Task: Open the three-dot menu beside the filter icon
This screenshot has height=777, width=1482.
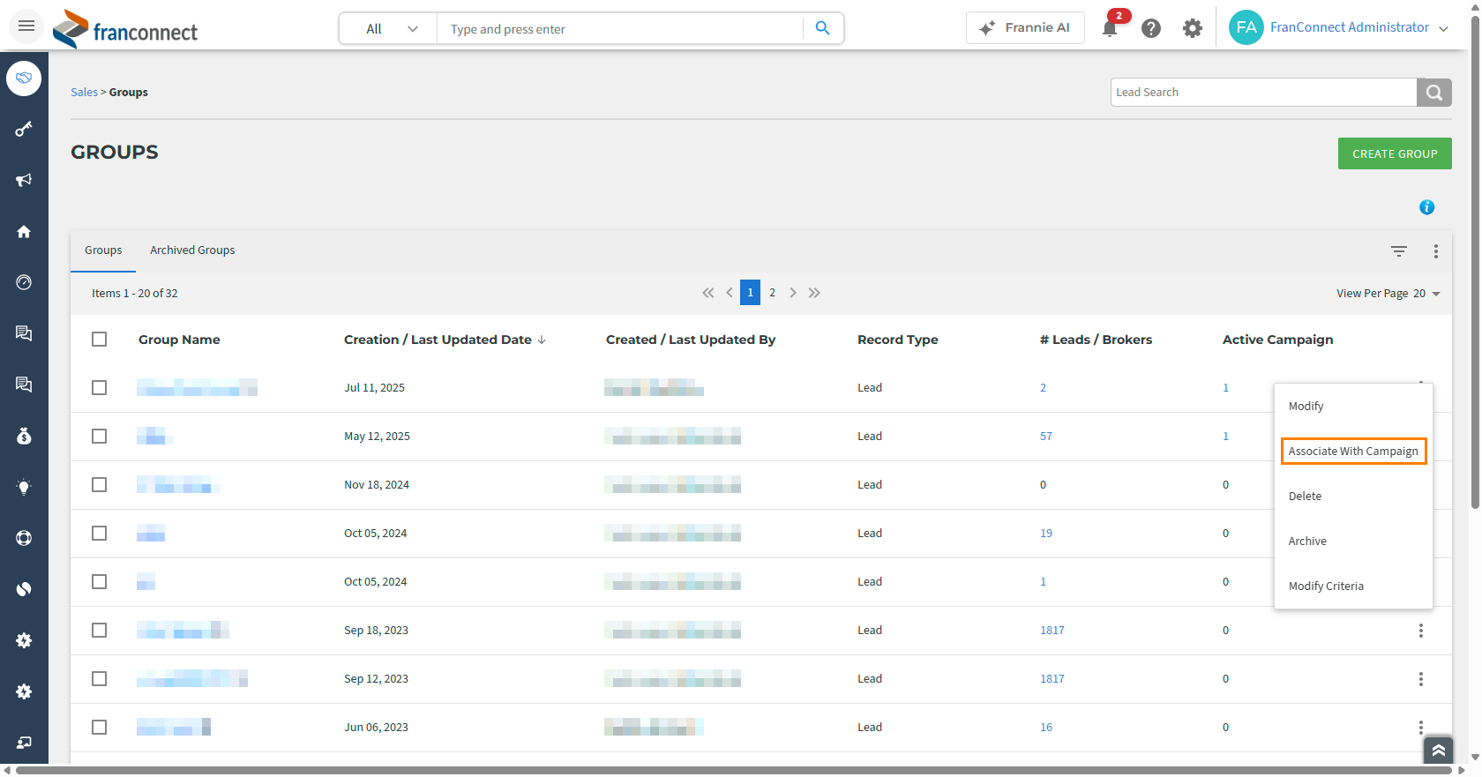Action: pyautogui.click(x=1436, y=251)
